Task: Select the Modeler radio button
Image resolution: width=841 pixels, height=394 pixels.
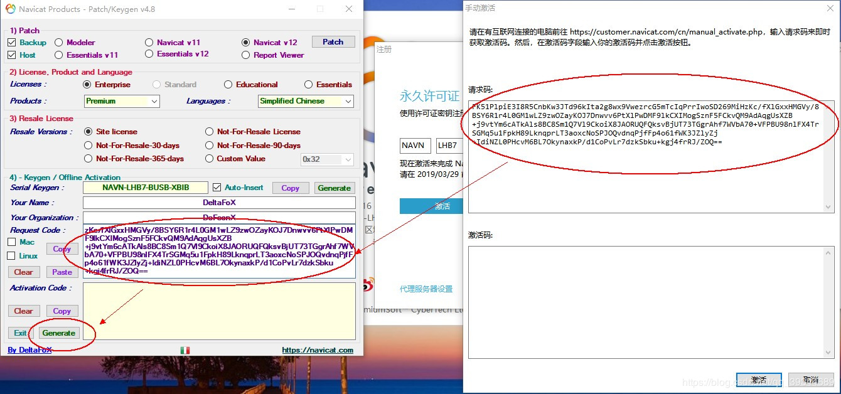Action: click(x=59, y=43)
